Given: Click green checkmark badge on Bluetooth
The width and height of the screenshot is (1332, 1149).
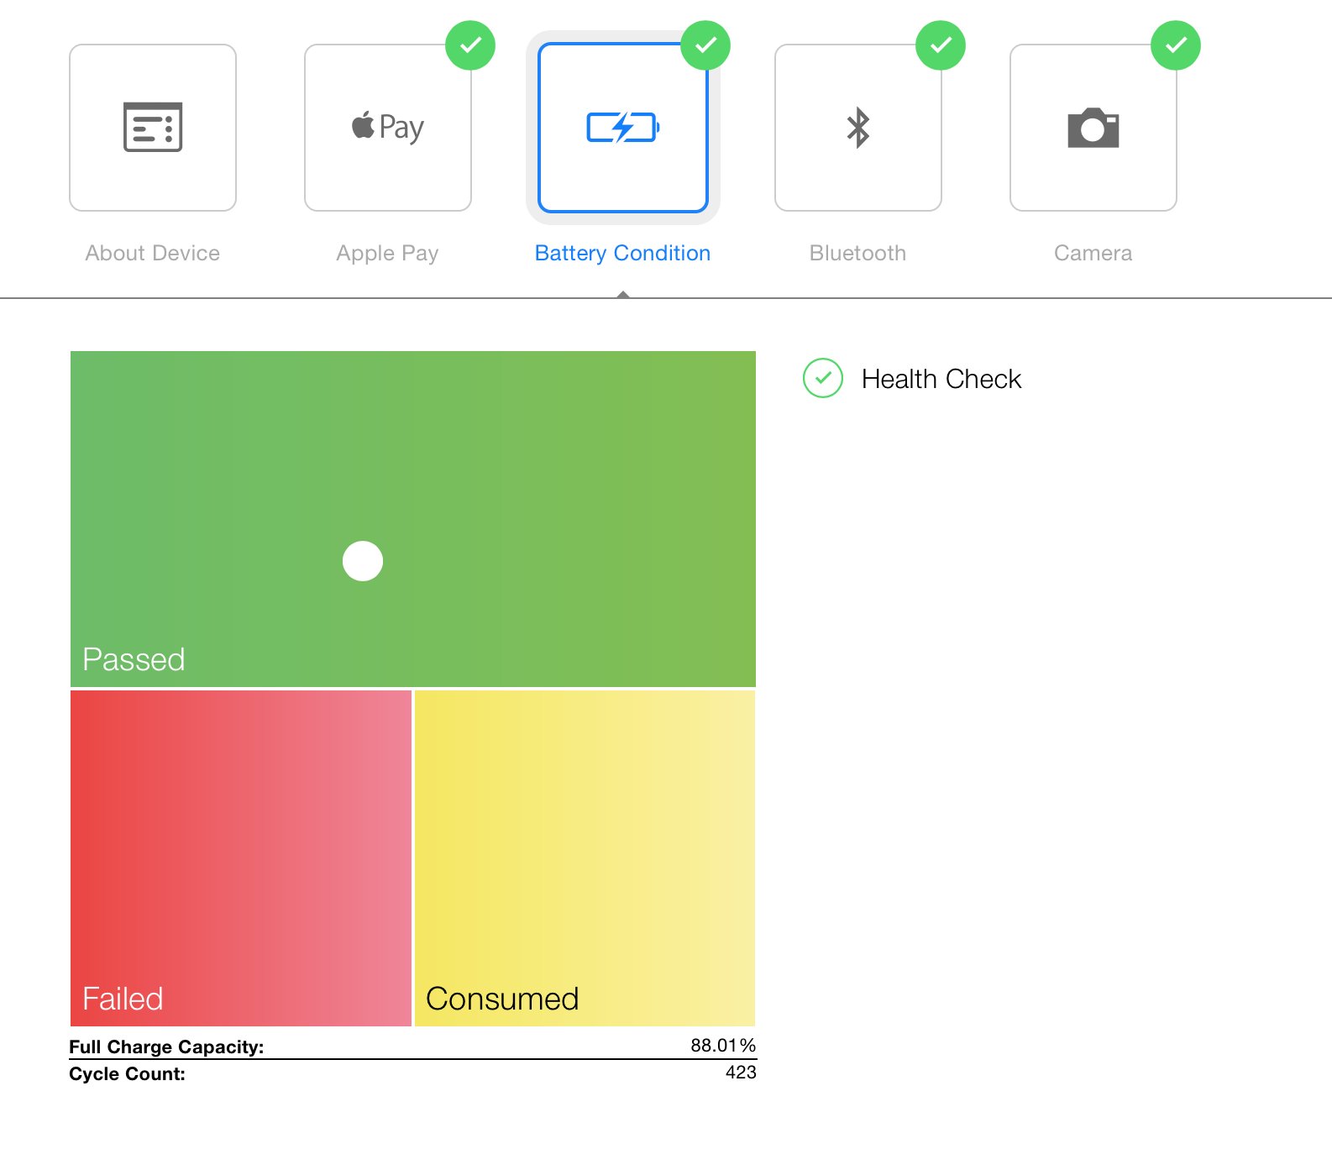Looking at the screenshot, I should (x=941, y=45).
